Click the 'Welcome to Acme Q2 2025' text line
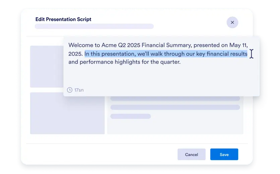Screen dimensions: 280x174 point(158,45)
